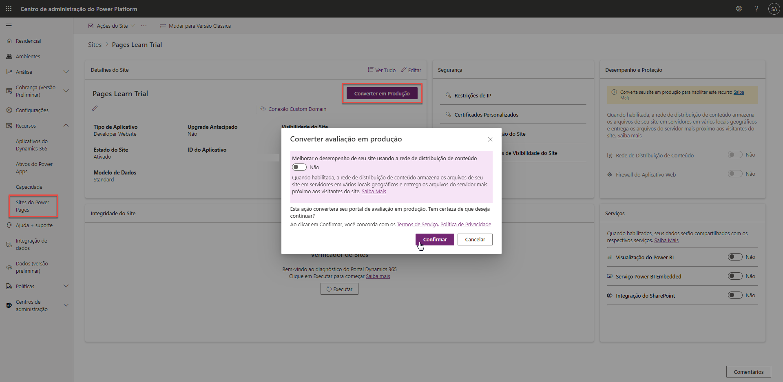Collapse the Recursos section chevron
Viewport: 783px width, 382px height.
coord(66,126)
